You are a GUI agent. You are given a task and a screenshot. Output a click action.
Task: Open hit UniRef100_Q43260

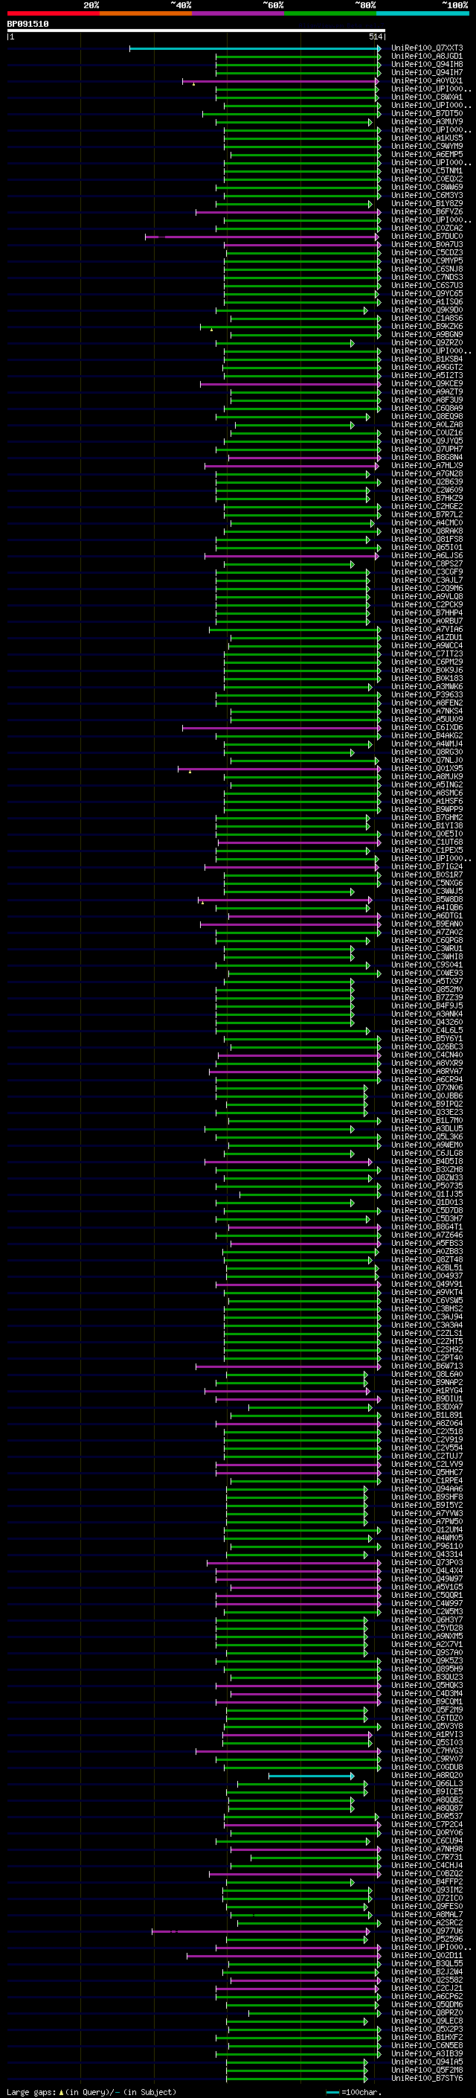[x=427, y=1022]
